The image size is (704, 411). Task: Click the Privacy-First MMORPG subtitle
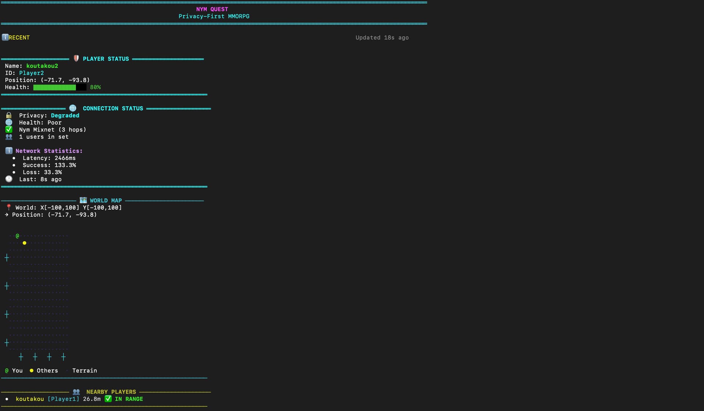[x=214, y=16]
